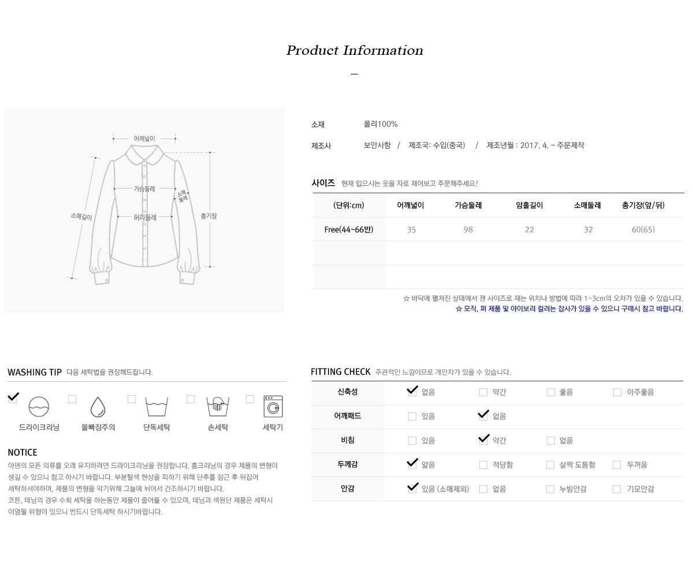This screenshot has height=578, width=693.
Task: Click the 총기장(앞/뒤) column header
Action: click(x=643, y=205)
